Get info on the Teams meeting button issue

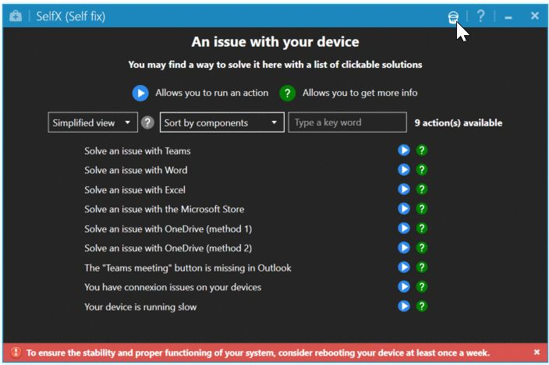click(422, 268)
